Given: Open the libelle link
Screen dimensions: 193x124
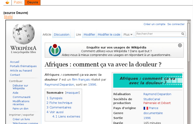Looking at the screenshot, I should coord(9,17).
